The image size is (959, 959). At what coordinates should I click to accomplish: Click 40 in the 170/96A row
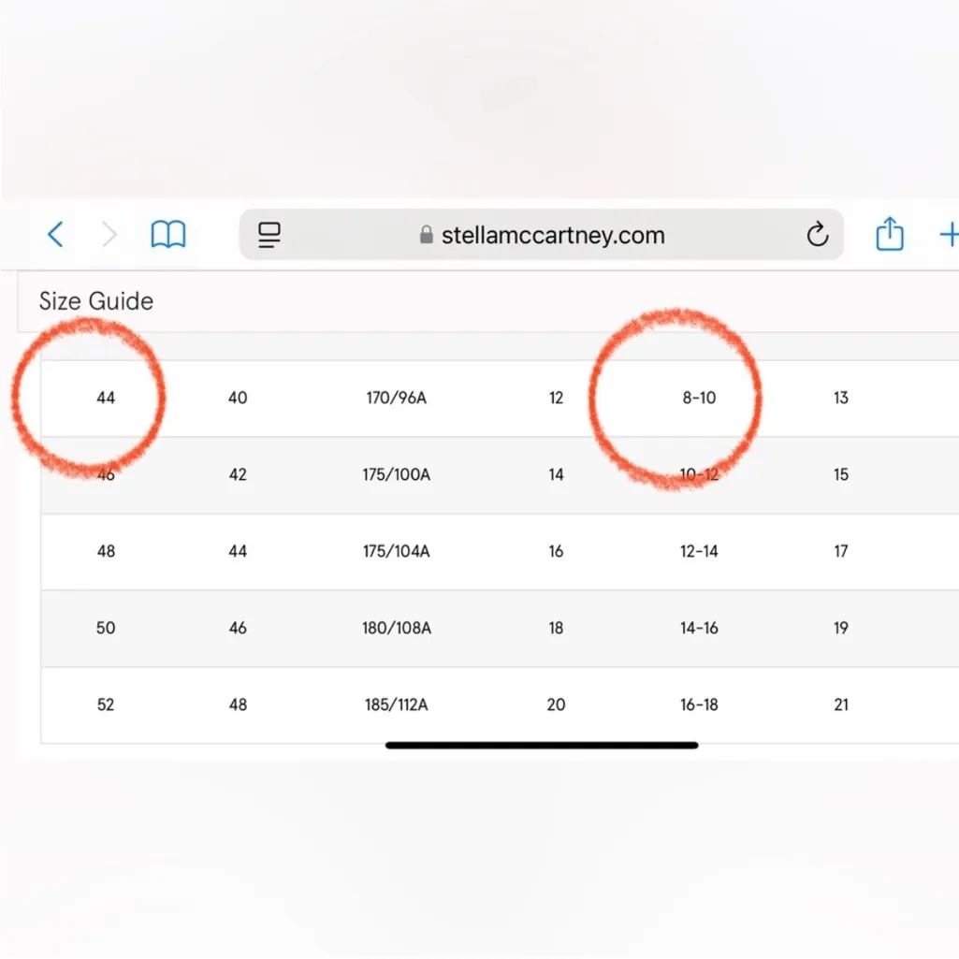(238, 399)
